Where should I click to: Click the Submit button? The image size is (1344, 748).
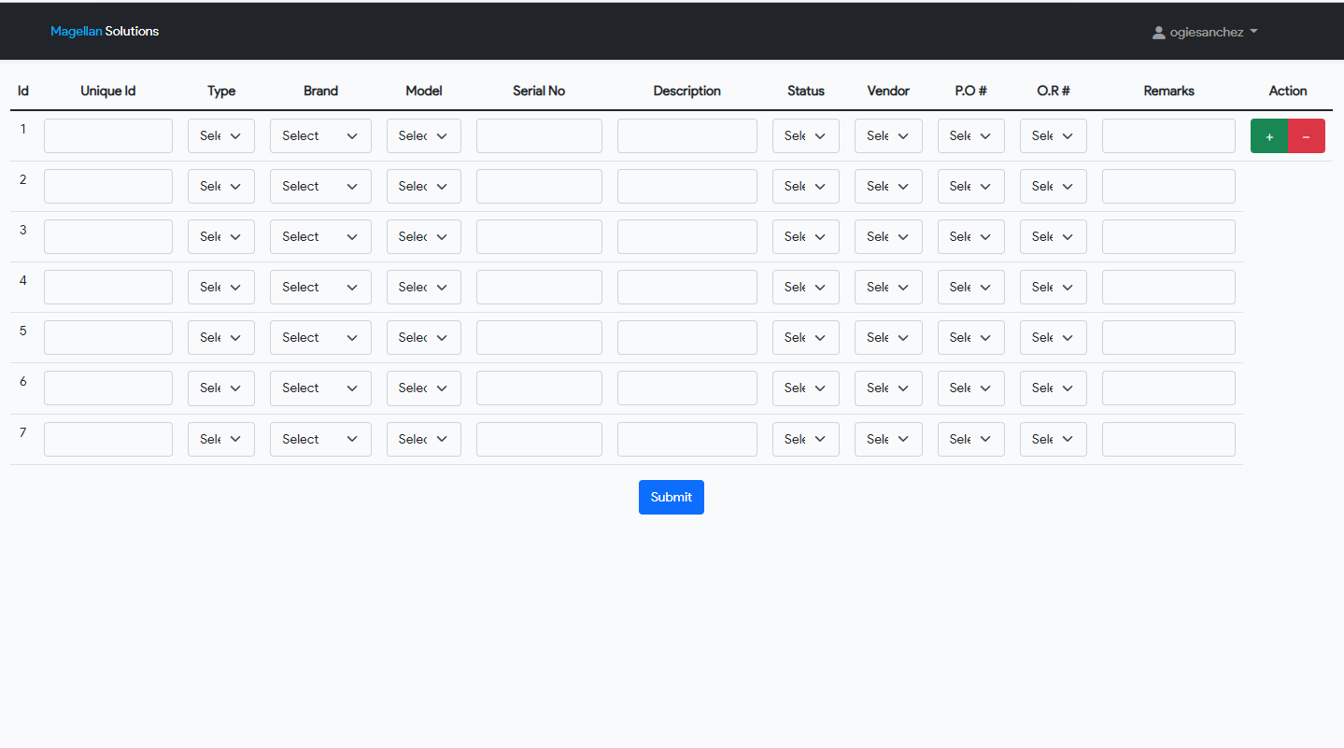point(671,497)
